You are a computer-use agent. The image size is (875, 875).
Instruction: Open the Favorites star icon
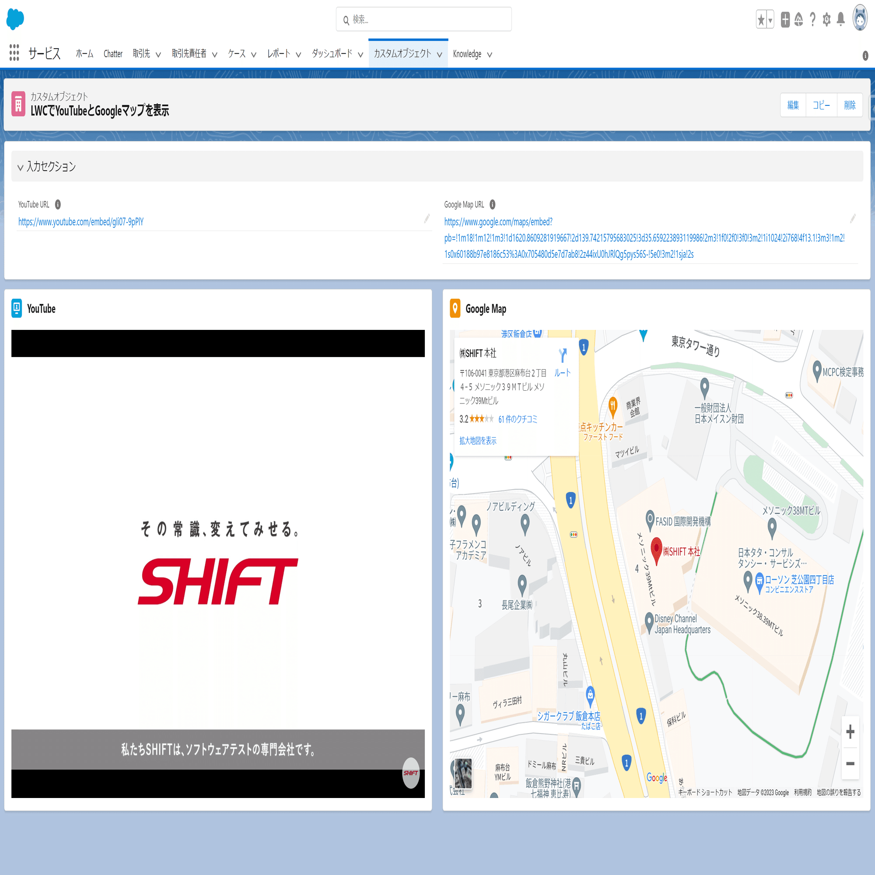click(761, 20)
